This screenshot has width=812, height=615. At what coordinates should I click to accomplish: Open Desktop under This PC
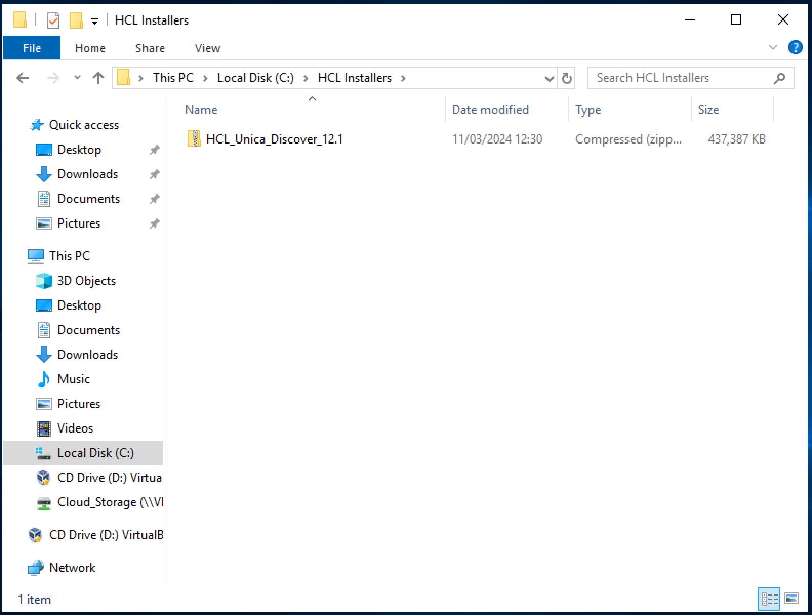click(x=79, y=305)
